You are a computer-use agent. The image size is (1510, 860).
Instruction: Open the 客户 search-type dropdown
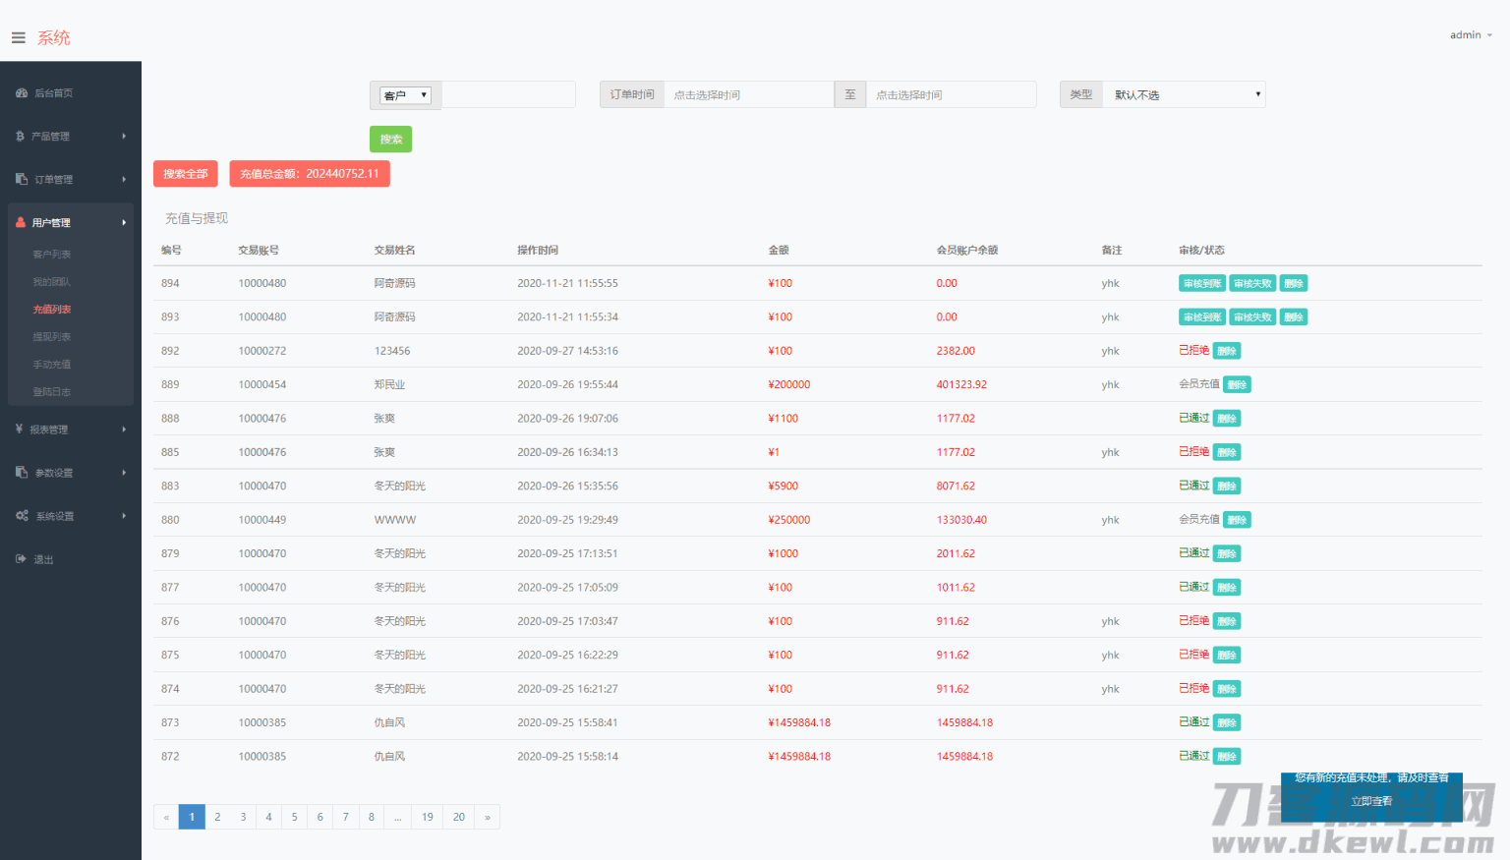point(405,95)
